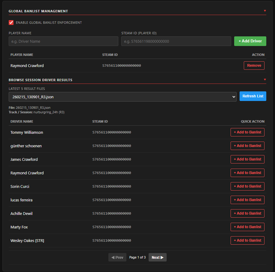
Task: Click the 'Wesley Oakes [STR]' driver name
Action: [x=27, y=240]
